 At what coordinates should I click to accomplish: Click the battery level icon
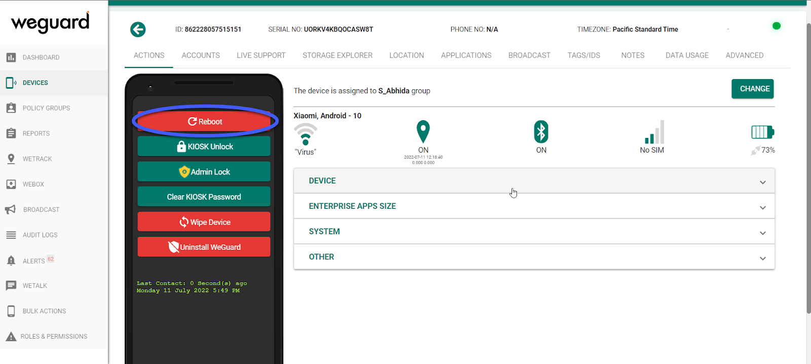pos(762,132)
